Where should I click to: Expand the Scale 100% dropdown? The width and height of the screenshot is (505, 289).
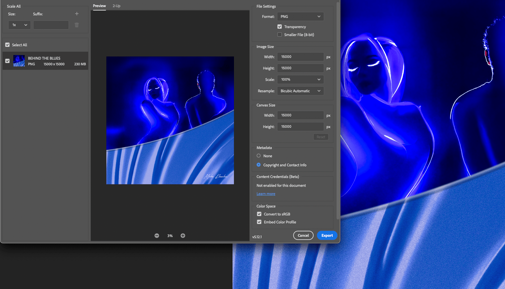click(300, 80)
